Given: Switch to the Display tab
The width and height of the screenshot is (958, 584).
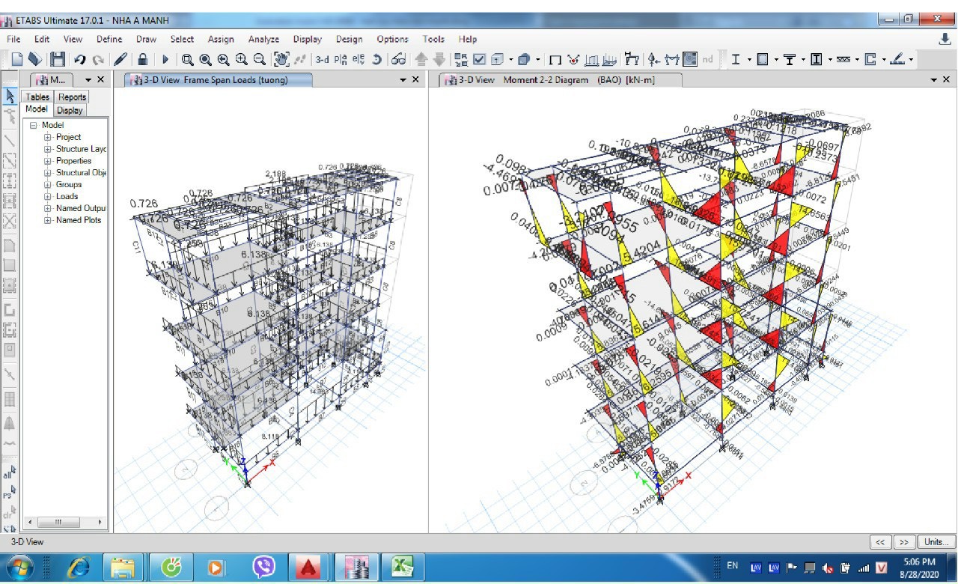Looking at the screenshot, I should click(70, 110).
